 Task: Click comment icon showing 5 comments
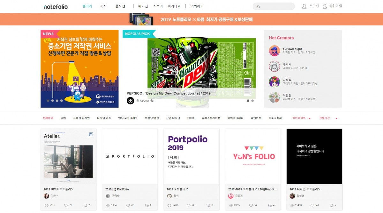click(x=331, y=205)
